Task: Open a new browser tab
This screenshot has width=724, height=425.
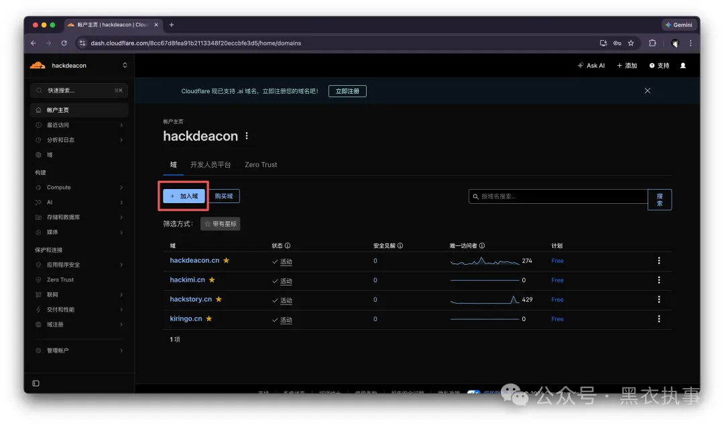Action: tap(172, 25)
